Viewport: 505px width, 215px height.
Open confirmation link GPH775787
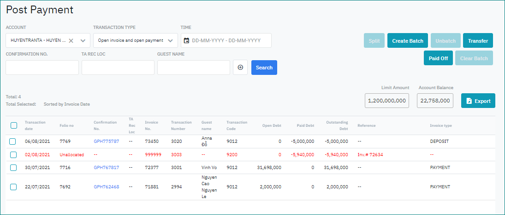106,141
